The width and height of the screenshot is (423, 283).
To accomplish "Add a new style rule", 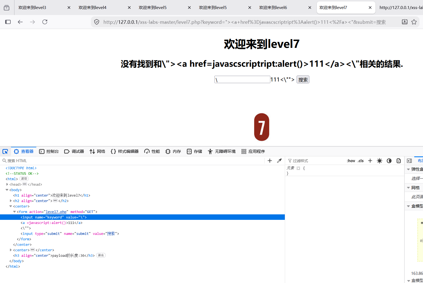I will click(x=370, y=161).
